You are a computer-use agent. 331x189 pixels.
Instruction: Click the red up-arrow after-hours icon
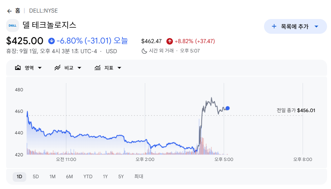170,41
